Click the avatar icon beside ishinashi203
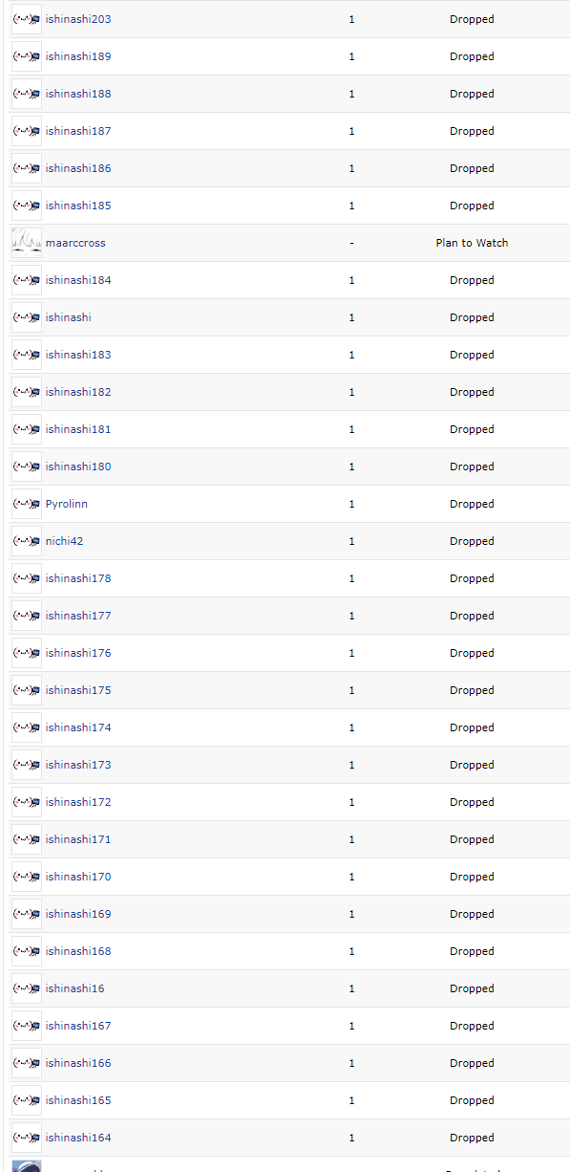Image resolution: width=570 pixels, height=1172 pixels. click(27, 19)
